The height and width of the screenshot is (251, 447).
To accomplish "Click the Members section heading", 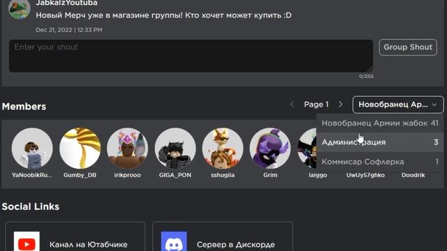I will pyautogui.click(x=24, y=107).
